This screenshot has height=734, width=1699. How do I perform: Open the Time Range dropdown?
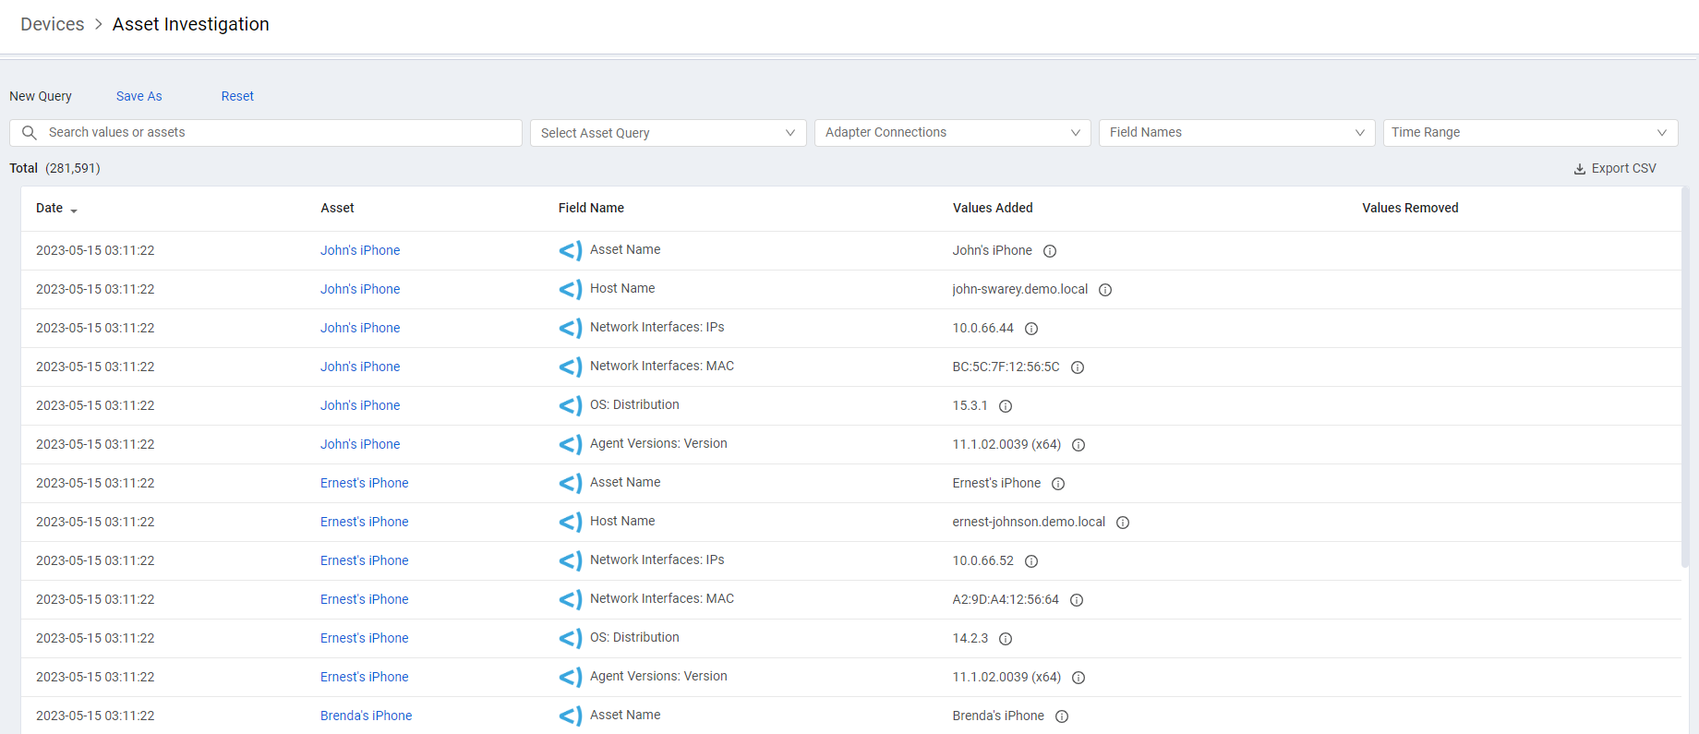pos(1531,133)
